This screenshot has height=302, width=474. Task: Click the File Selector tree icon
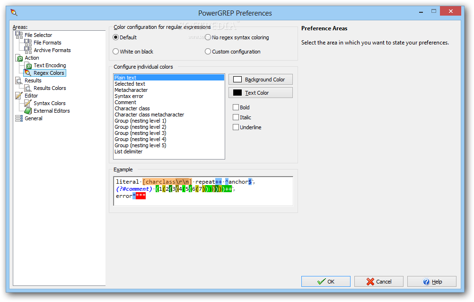19,35
